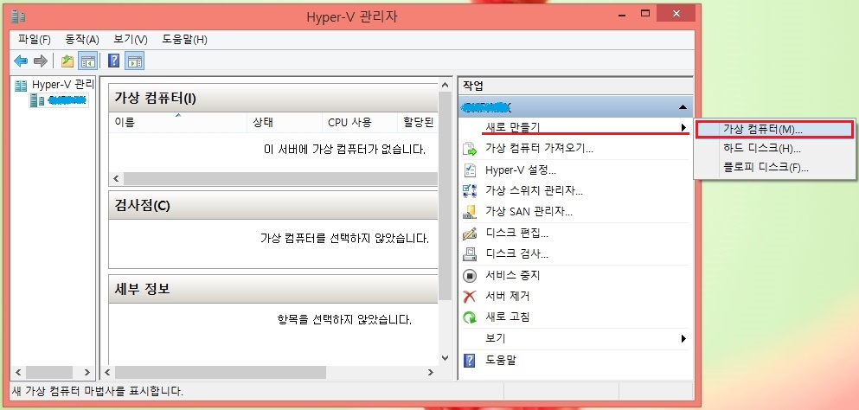Choose 가상 컴퓨터(M)... from submenu
Image resolution: width=859 pixels, height=410 pixels.
[774, 130]
